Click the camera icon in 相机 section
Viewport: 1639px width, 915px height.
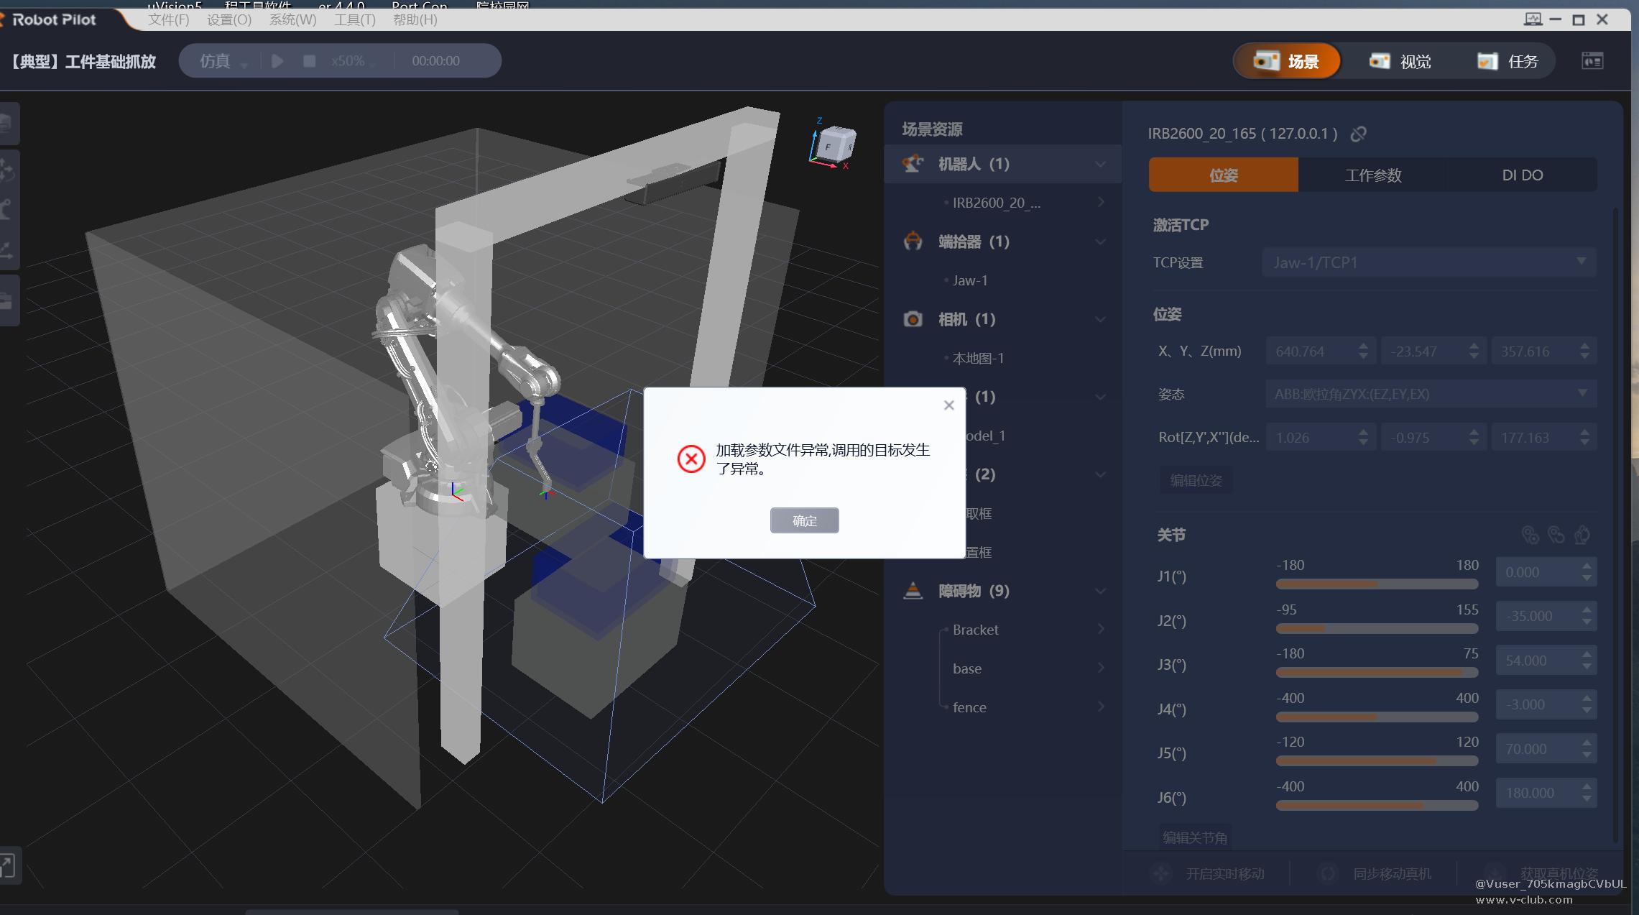point(913,319)
